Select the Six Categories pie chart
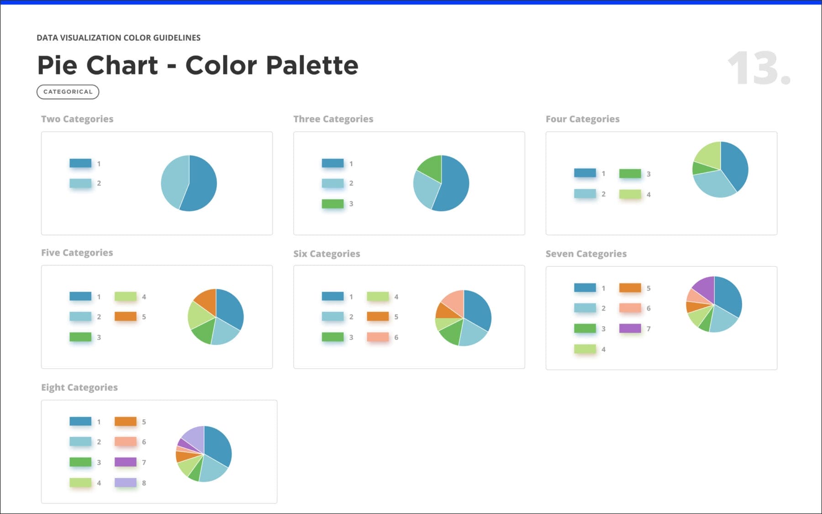 (463, 318)
